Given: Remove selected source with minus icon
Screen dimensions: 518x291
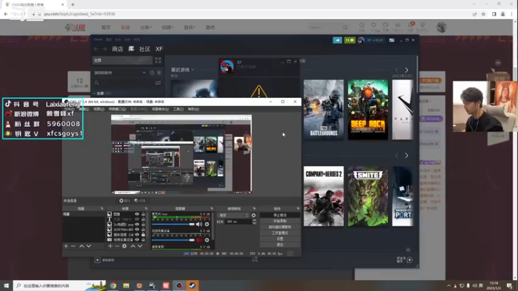Looking at the screenshot, I should tap(117, 246).
